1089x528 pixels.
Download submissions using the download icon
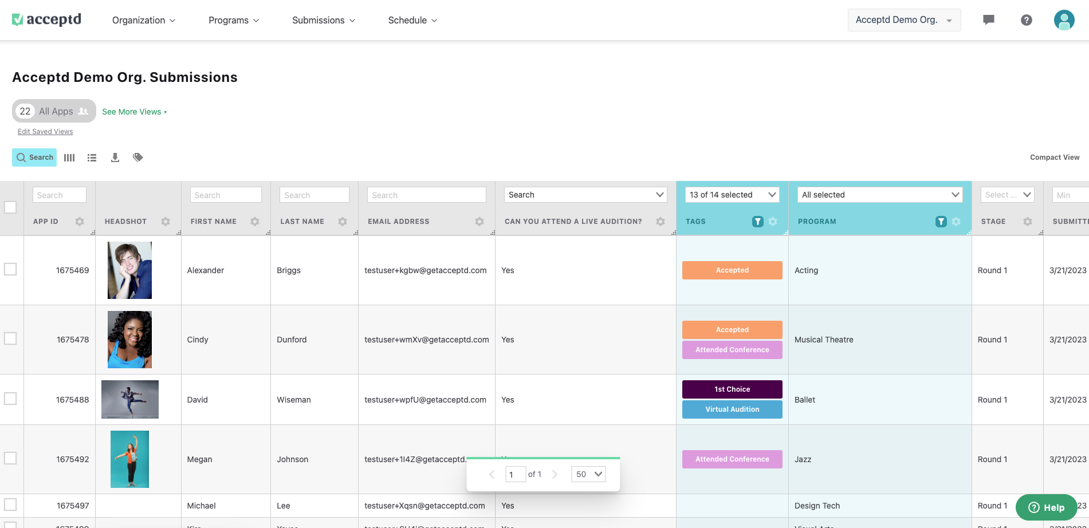click(x=115, y=157)
